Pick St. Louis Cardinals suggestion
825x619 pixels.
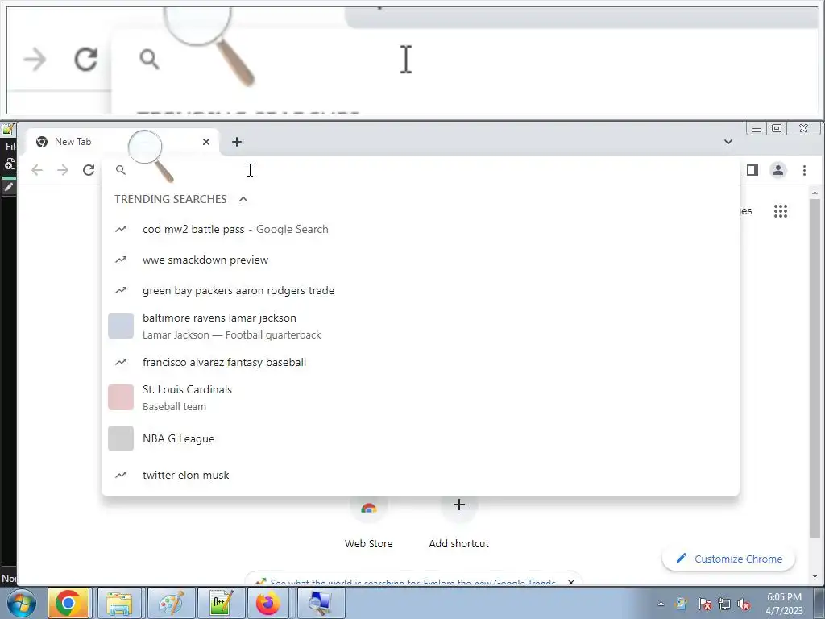421,397
